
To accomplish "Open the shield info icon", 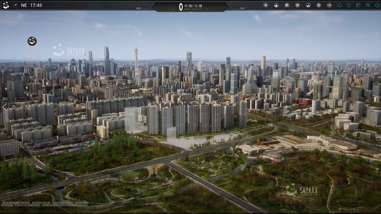I will click(349, 5).
